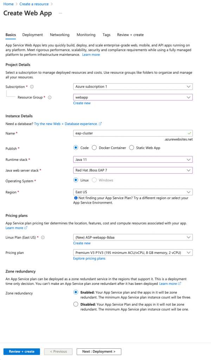Disable zone redundancy radio option
The width and height of the screenshot is (211, 360).
[x=76, y=304]
